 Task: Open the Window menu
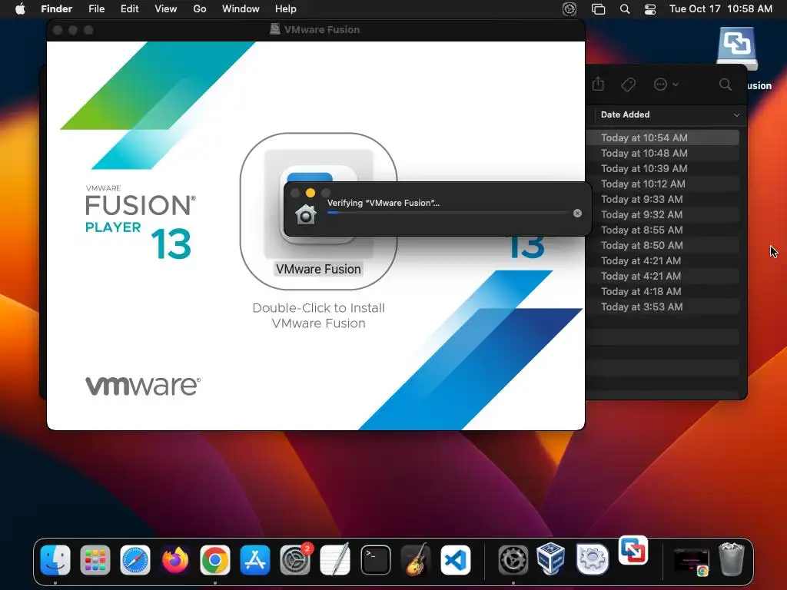tap(241, 9)
